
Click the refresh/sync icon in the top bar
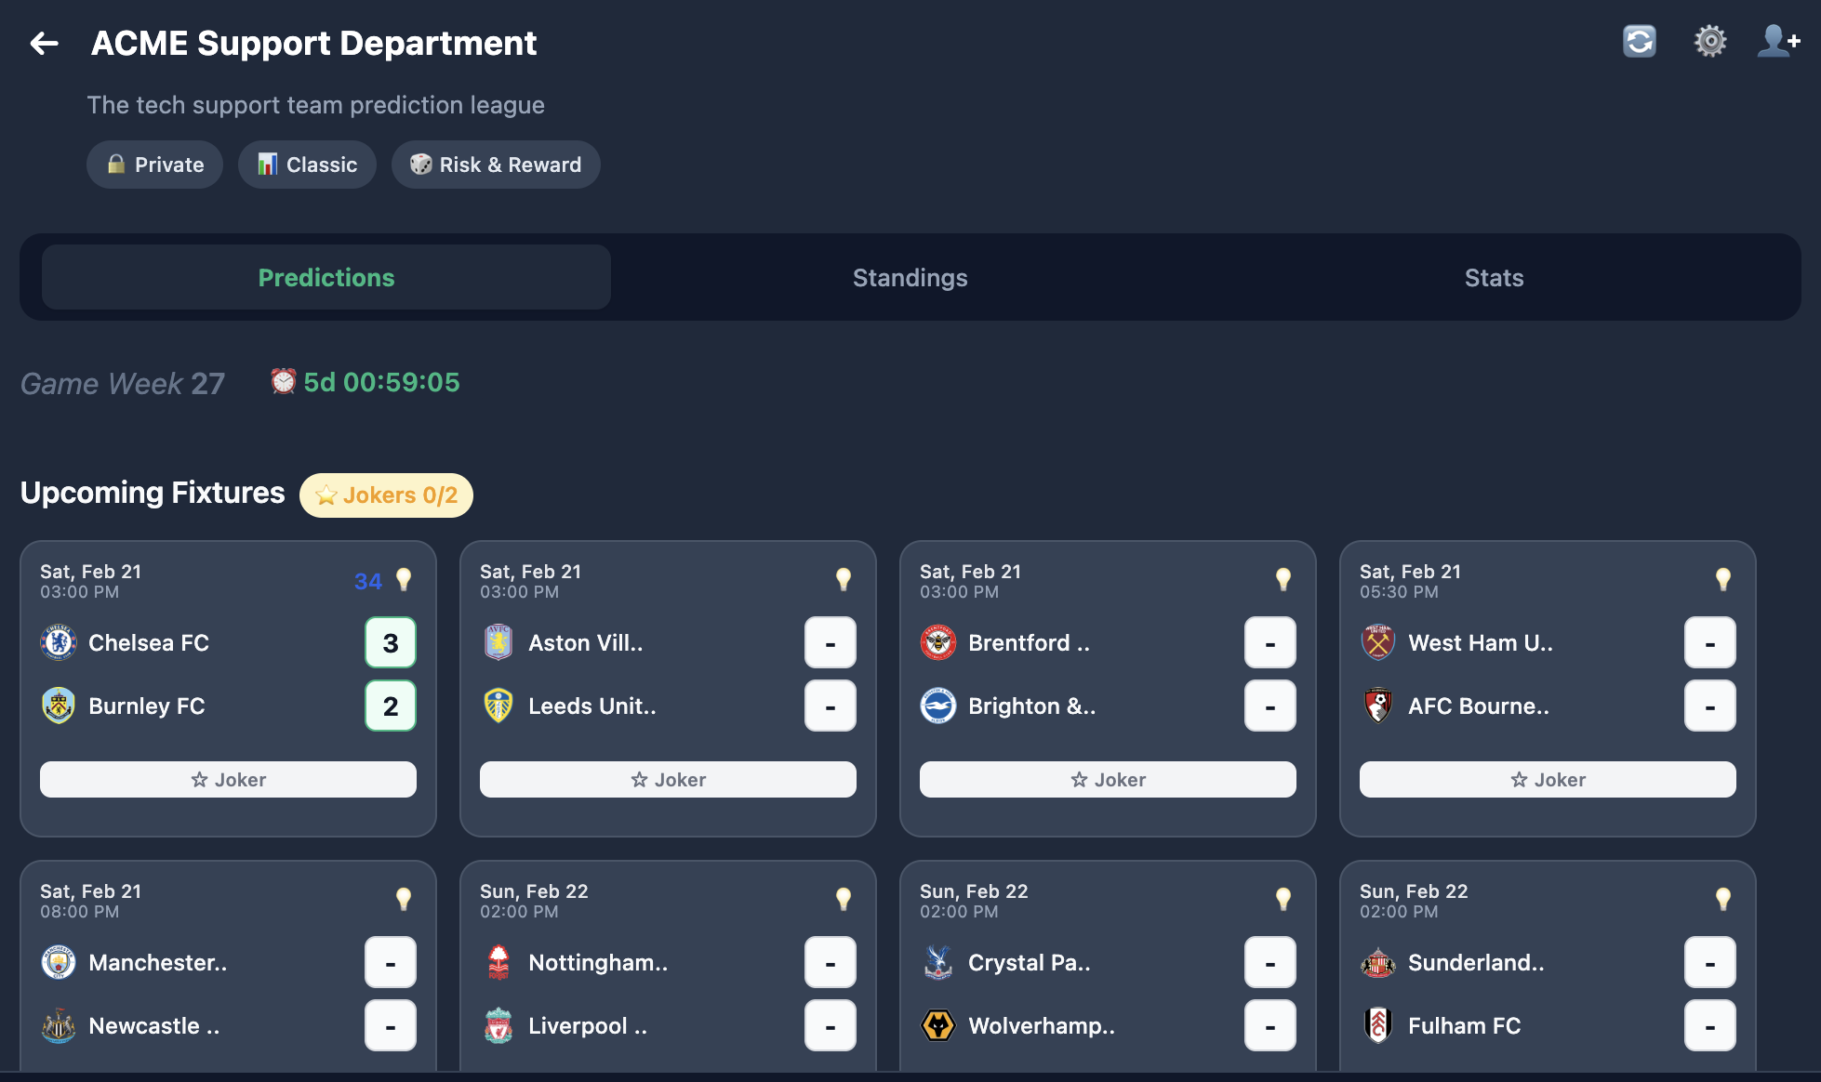pyautogui.click(x=1640, y=41)
